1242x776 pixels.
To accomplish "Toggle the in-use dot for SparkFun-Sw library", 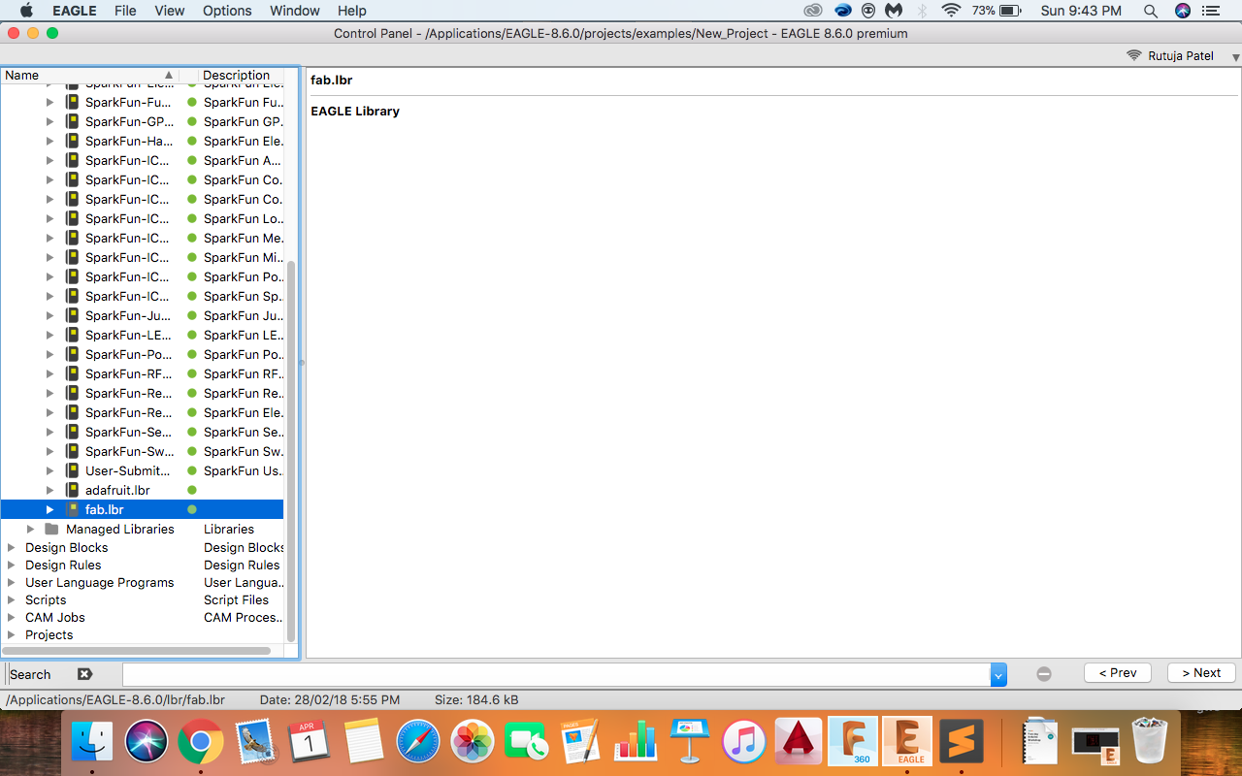I will [x=192, y=451].
